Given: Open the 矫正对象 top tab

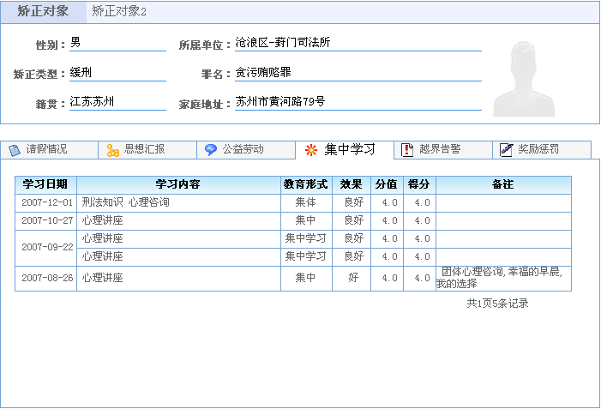Looking at the screenshot, I should 43,12.
